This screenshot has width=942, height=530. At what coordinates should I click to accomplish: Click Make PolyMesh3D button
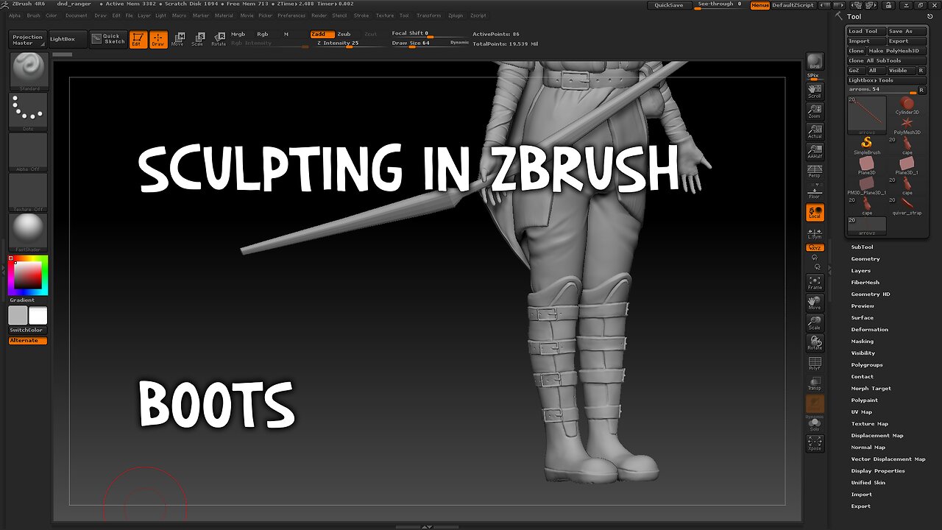pos(897,51)
